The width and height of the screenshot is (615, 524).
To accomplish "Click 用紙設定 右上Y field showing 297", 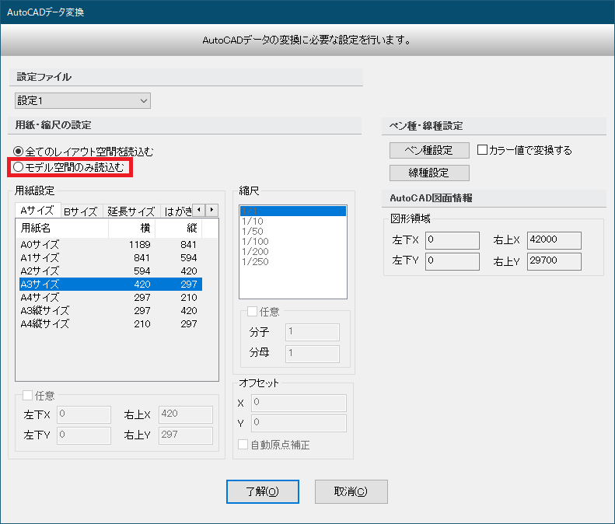I will click(x=186, y=435).
